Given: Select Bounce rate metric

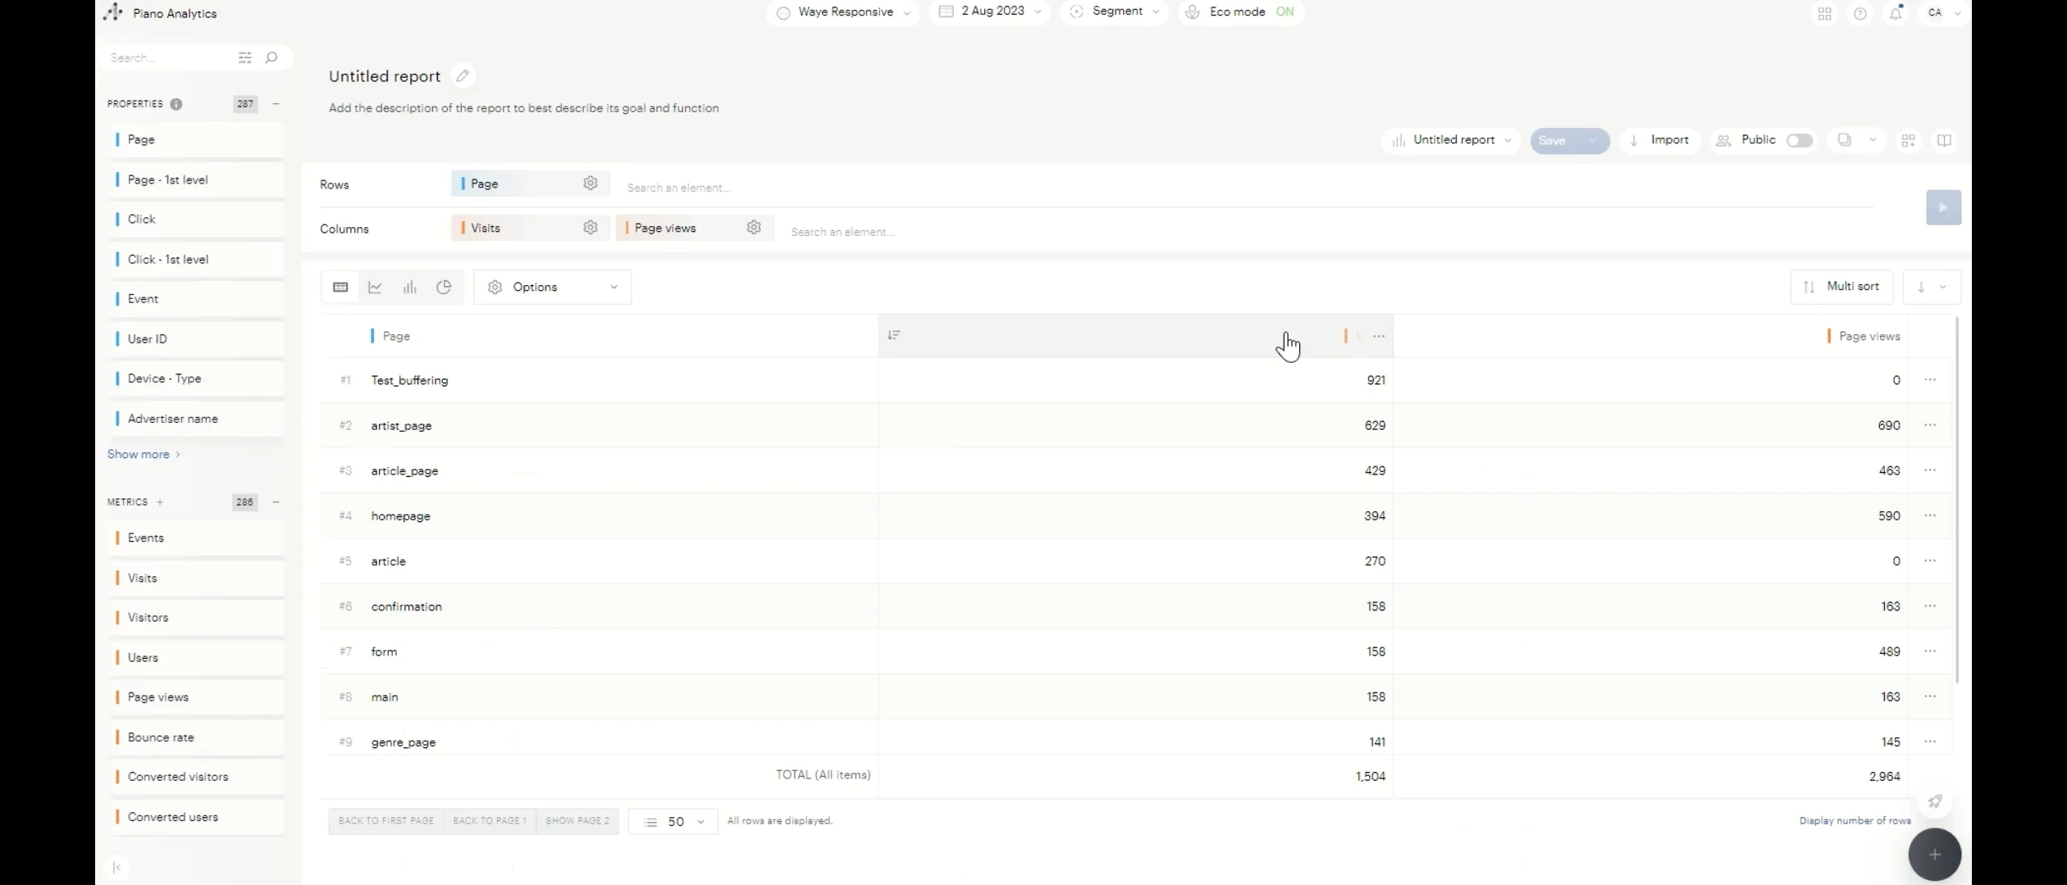Looking at the screenshot, I should (x=196, y=737).
